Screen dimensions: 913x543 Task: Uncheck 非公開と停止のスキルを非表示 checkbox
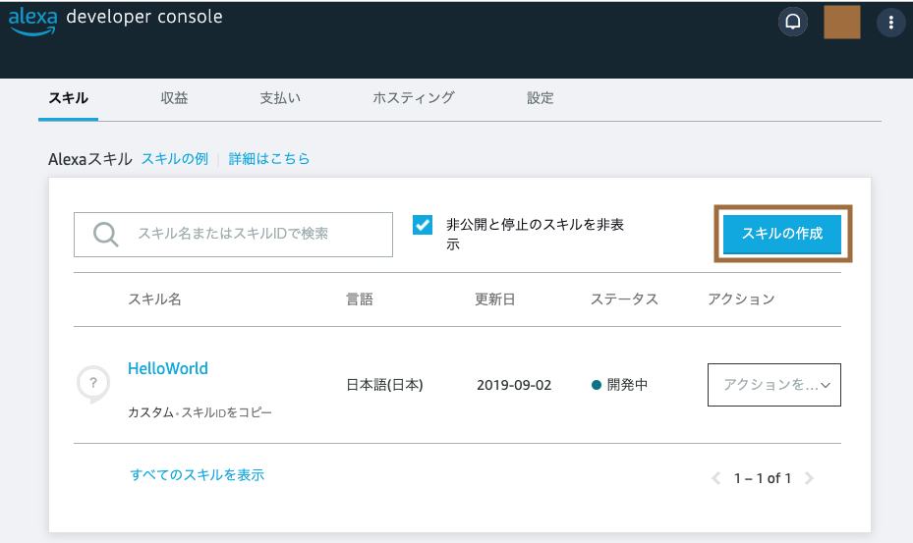coord(423,225)
